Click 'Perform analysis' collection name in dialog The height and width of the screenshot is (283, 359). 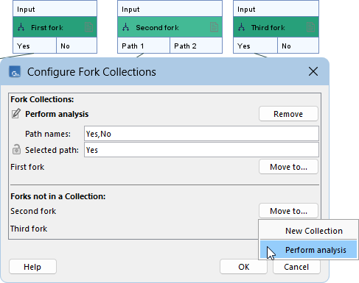point(57,114)
